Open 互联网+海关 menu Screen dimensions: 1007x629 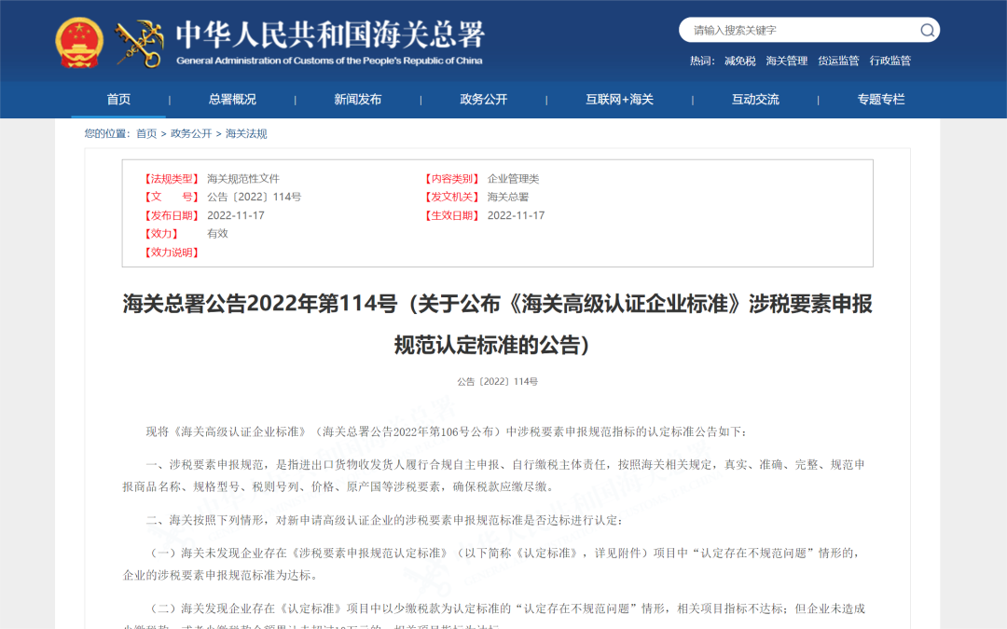[619, 100]
